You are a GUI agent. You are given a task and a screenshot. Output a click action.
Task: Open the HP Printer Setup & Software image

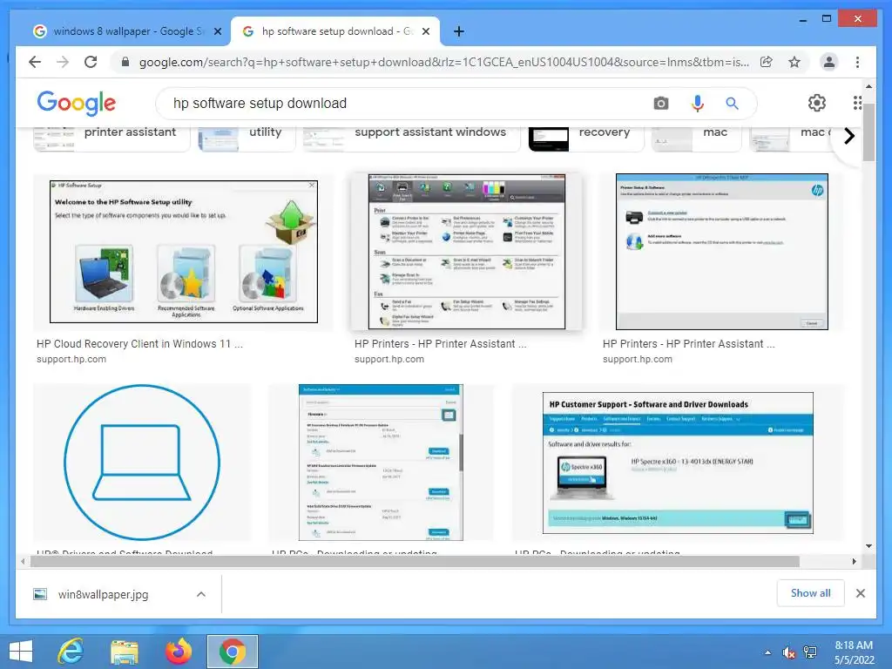point(722,252)
